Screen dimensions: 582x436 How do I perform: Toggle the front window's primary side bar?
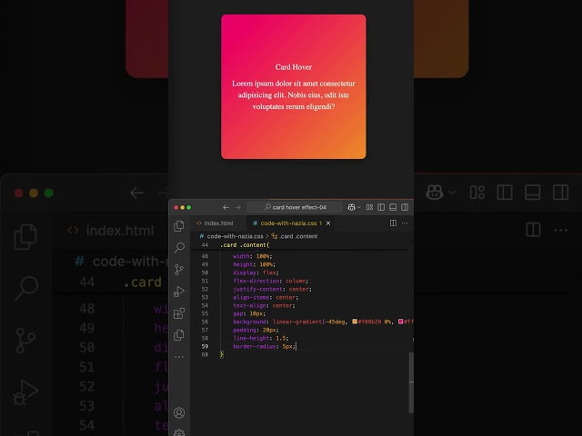coord(381,207)
